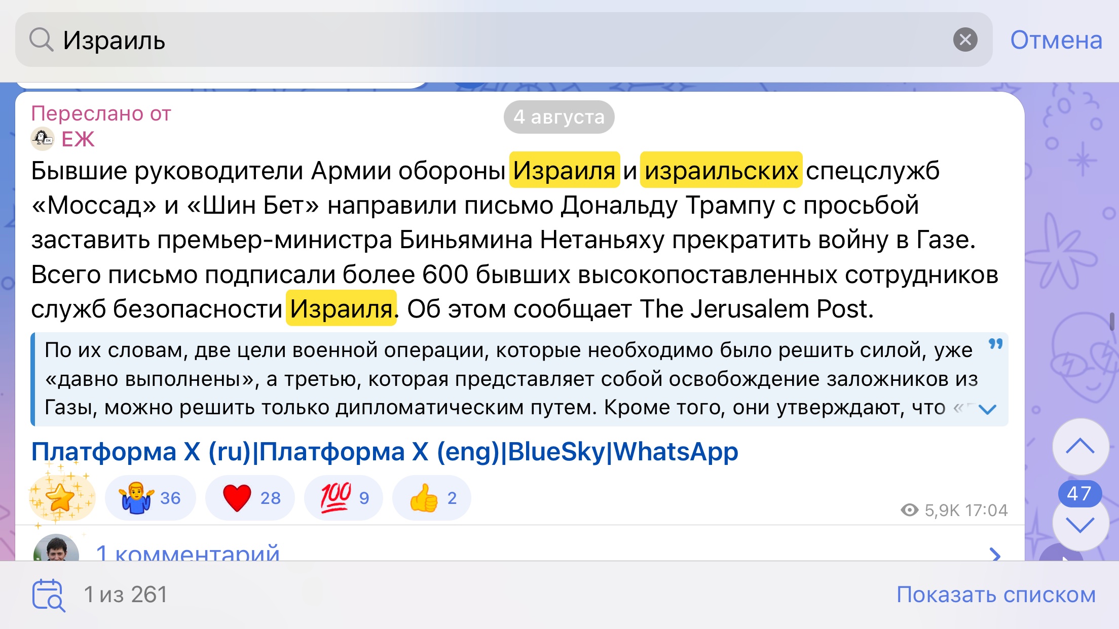Tap Показать списком button
Viewport: 1119px width, 629px height.
tap(996, 595)
